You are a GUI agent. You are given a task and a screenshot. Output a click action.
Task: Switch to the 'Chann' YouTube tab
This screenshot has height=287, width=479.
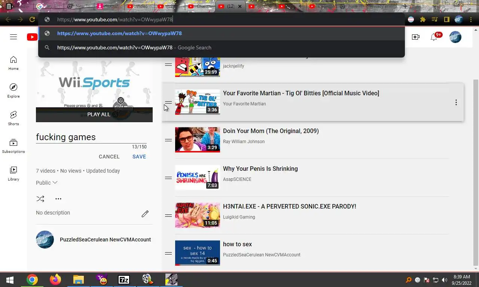click(200, 6)
